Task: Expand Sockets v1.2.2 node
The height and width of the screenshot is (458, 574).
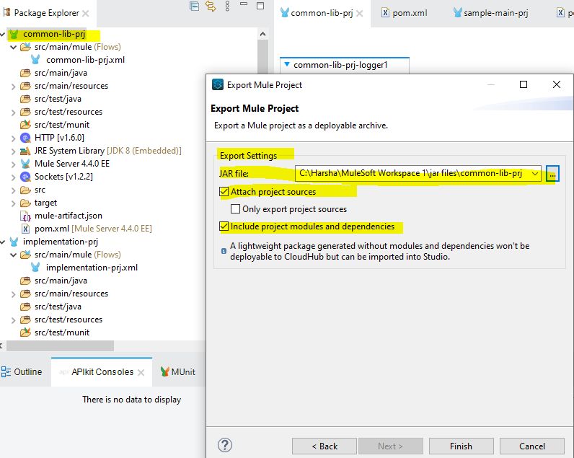Action: click(14, 177)
